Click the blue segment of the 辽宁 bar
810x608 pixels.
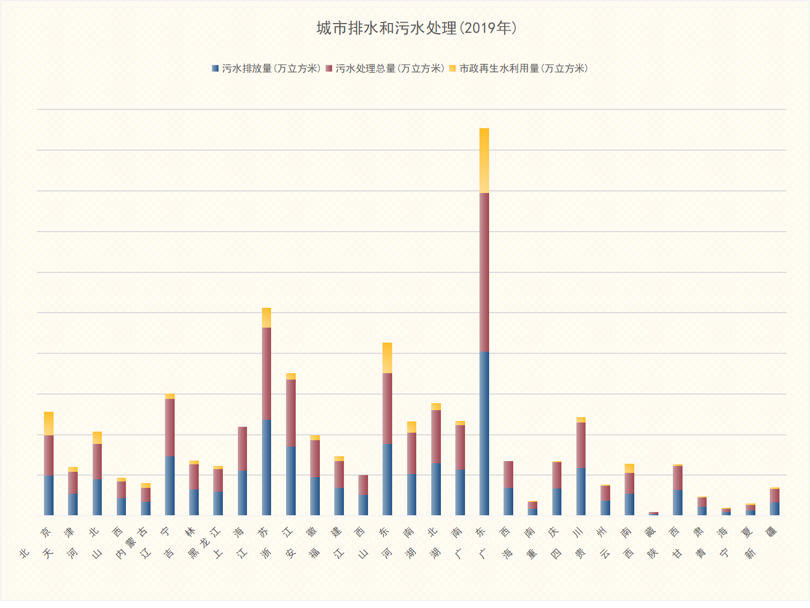point(170,485)
